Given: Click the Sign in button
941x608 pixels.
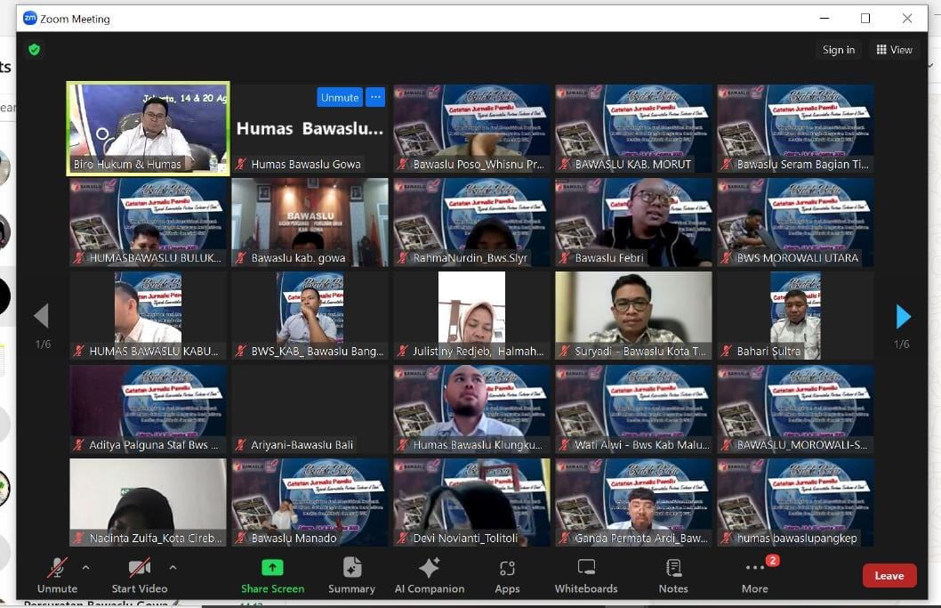Looking at the screenshot, I should pyautogui.click(x=839, y=50).
